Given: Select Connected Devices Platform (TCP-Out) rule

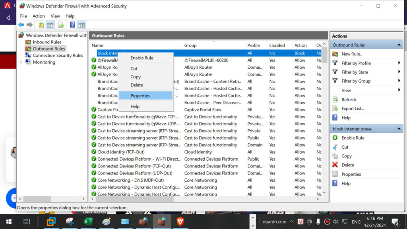Looking at the screenshot, I should pyautogui.click(x=134, y=166).
